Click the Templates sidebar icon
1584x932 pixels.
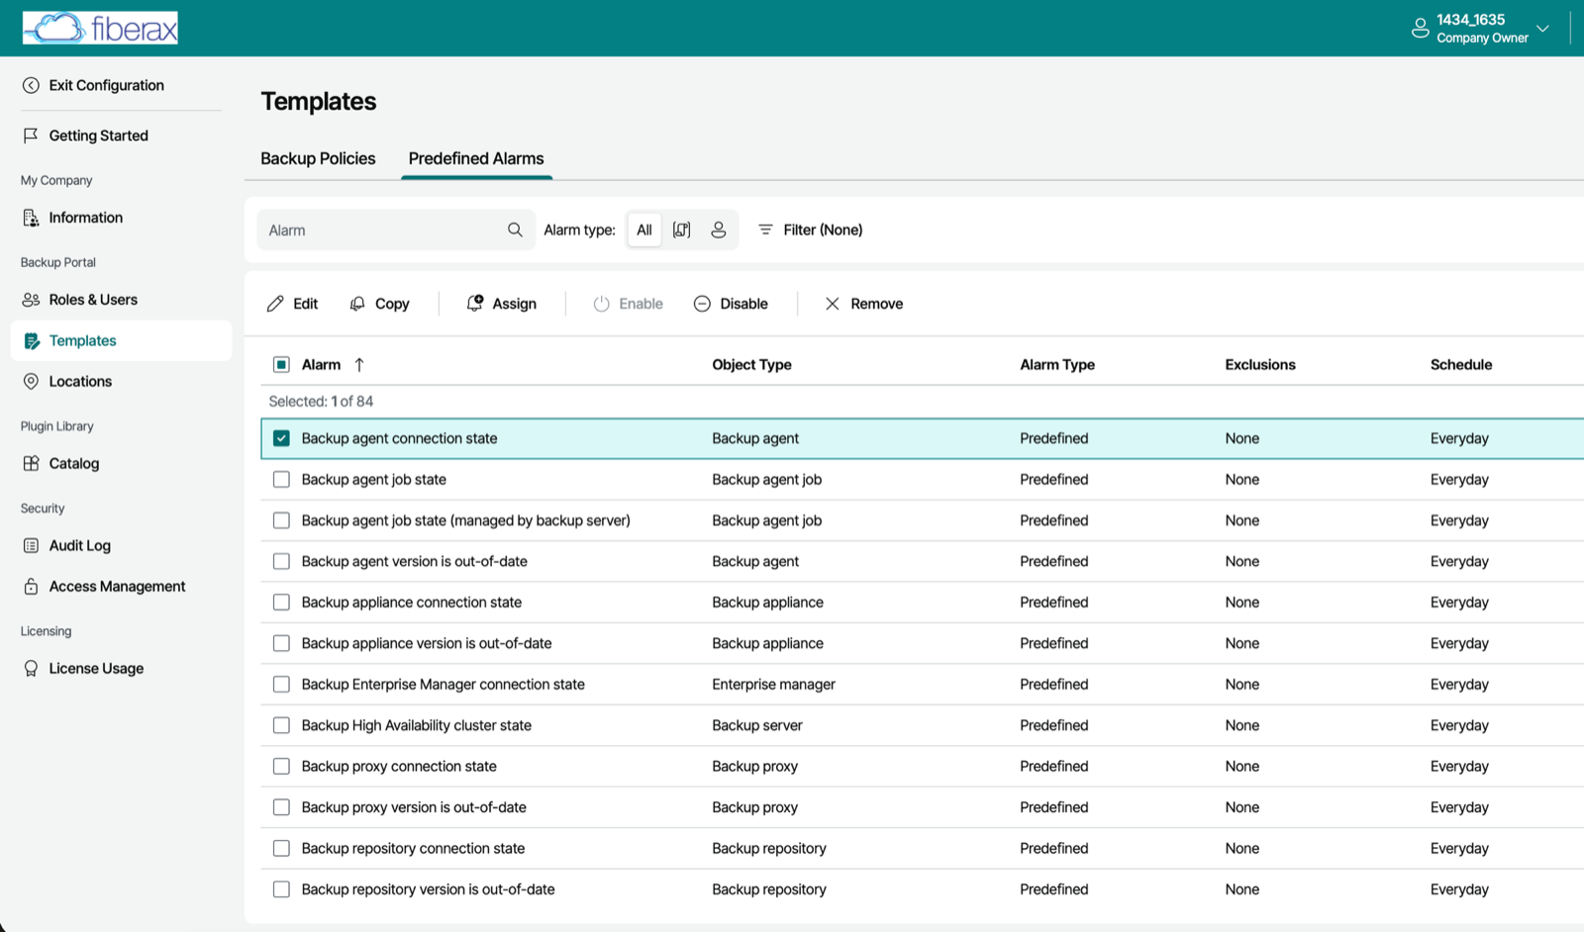tap(31, 340)
